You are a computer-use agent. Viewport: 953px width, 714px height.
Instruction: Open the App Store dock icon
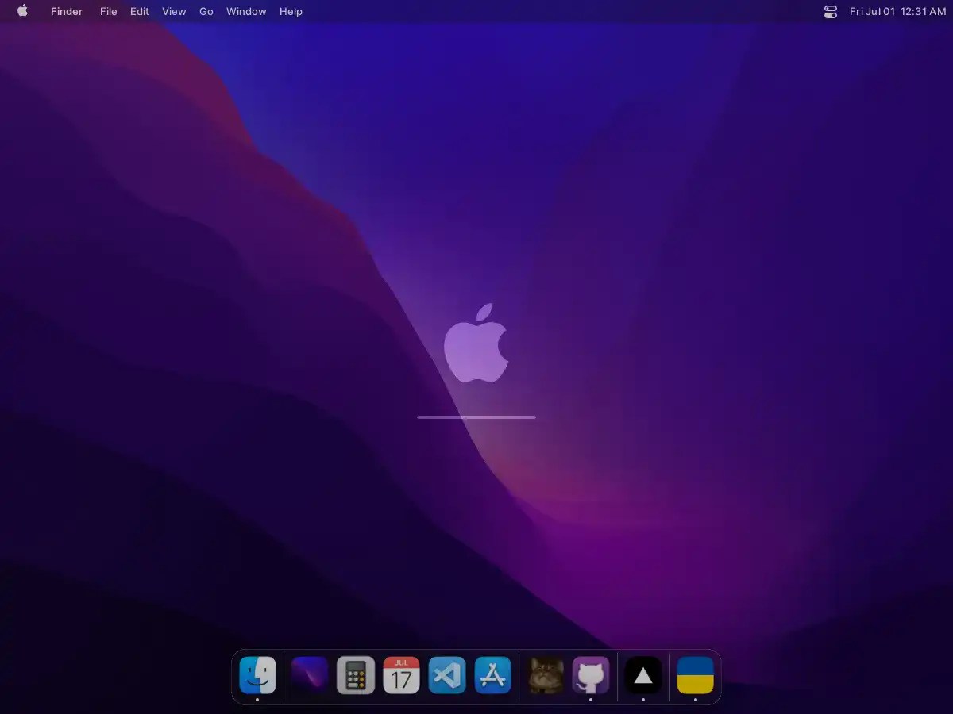click(x=493, y=676)
